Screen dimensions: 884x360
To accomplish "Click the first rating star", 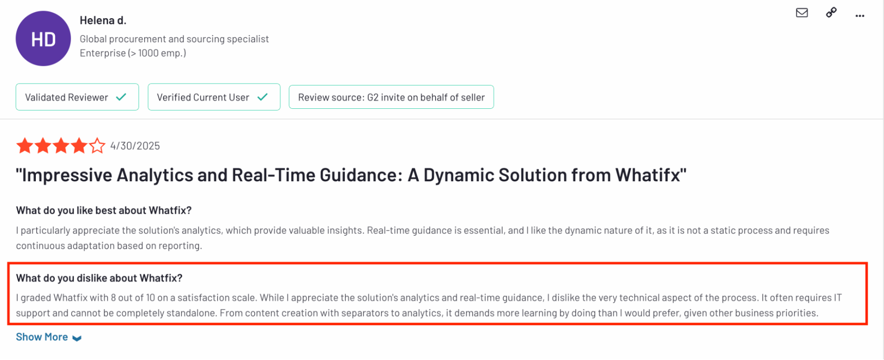I will (x=25, y=146).
